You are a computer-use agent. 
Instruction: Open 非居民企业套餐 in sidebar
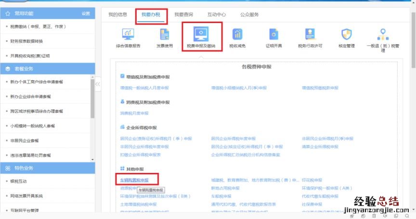pos(25,141)
